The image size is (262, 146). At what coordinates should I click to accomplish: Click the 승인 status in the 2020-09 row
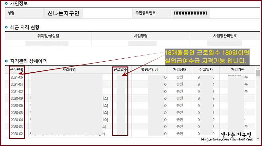point(179,98)
